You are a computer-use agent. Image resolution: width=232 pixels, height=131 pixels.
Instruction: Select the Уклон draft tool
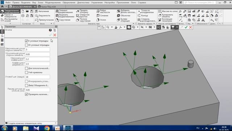(x=101, y=20)
